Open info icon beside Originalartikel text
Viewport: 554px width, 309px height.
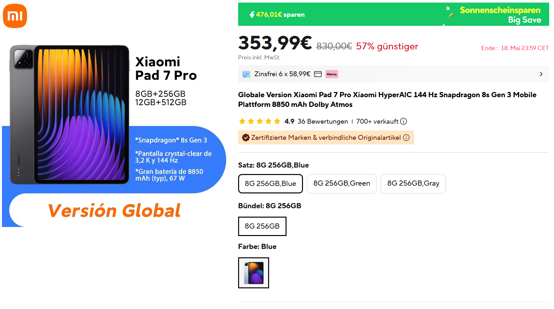point(406,138)
